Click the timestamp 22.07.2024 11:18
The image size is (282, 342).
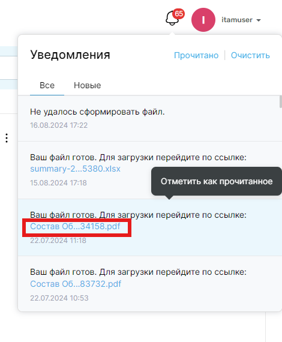(58, 241)
